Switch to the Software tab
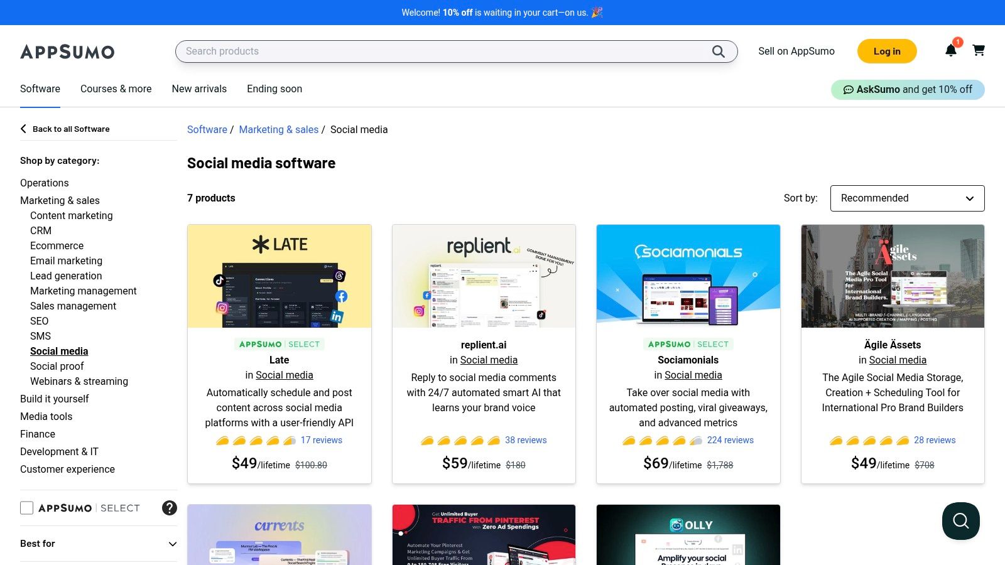Viewport: 1005px width, 565px height. (40, 89)
